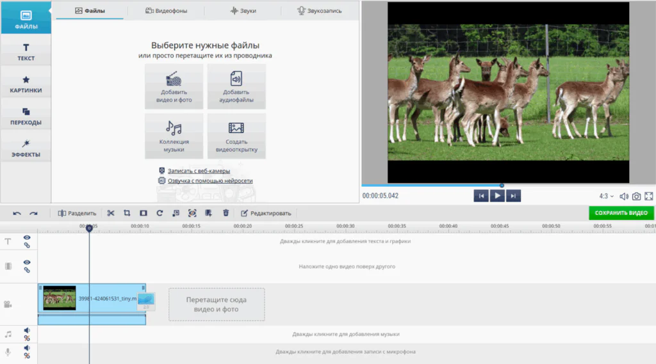Image resolution: width=656 pixels, height=364 pixels.
Task: Open the Эффекты panel in the sidebar
Action: pos(26,148)
